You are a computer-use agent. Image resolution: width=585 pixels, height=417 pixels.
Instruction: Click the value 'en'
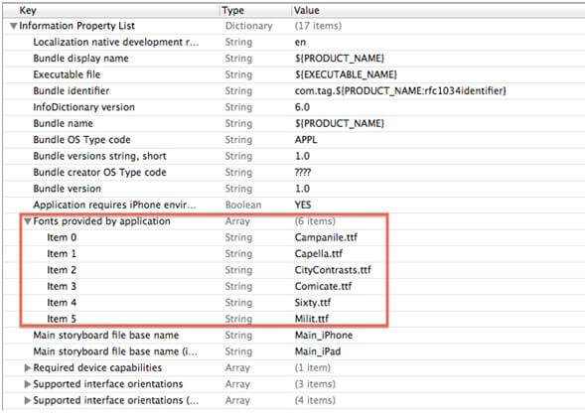coord(300,42)
